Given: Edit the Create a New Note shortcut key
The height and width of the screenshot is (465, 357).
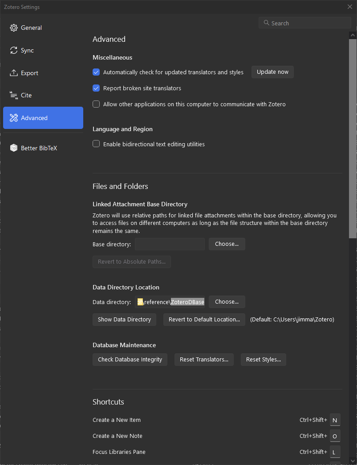Looking at the screenshot, I should [335, 436].
